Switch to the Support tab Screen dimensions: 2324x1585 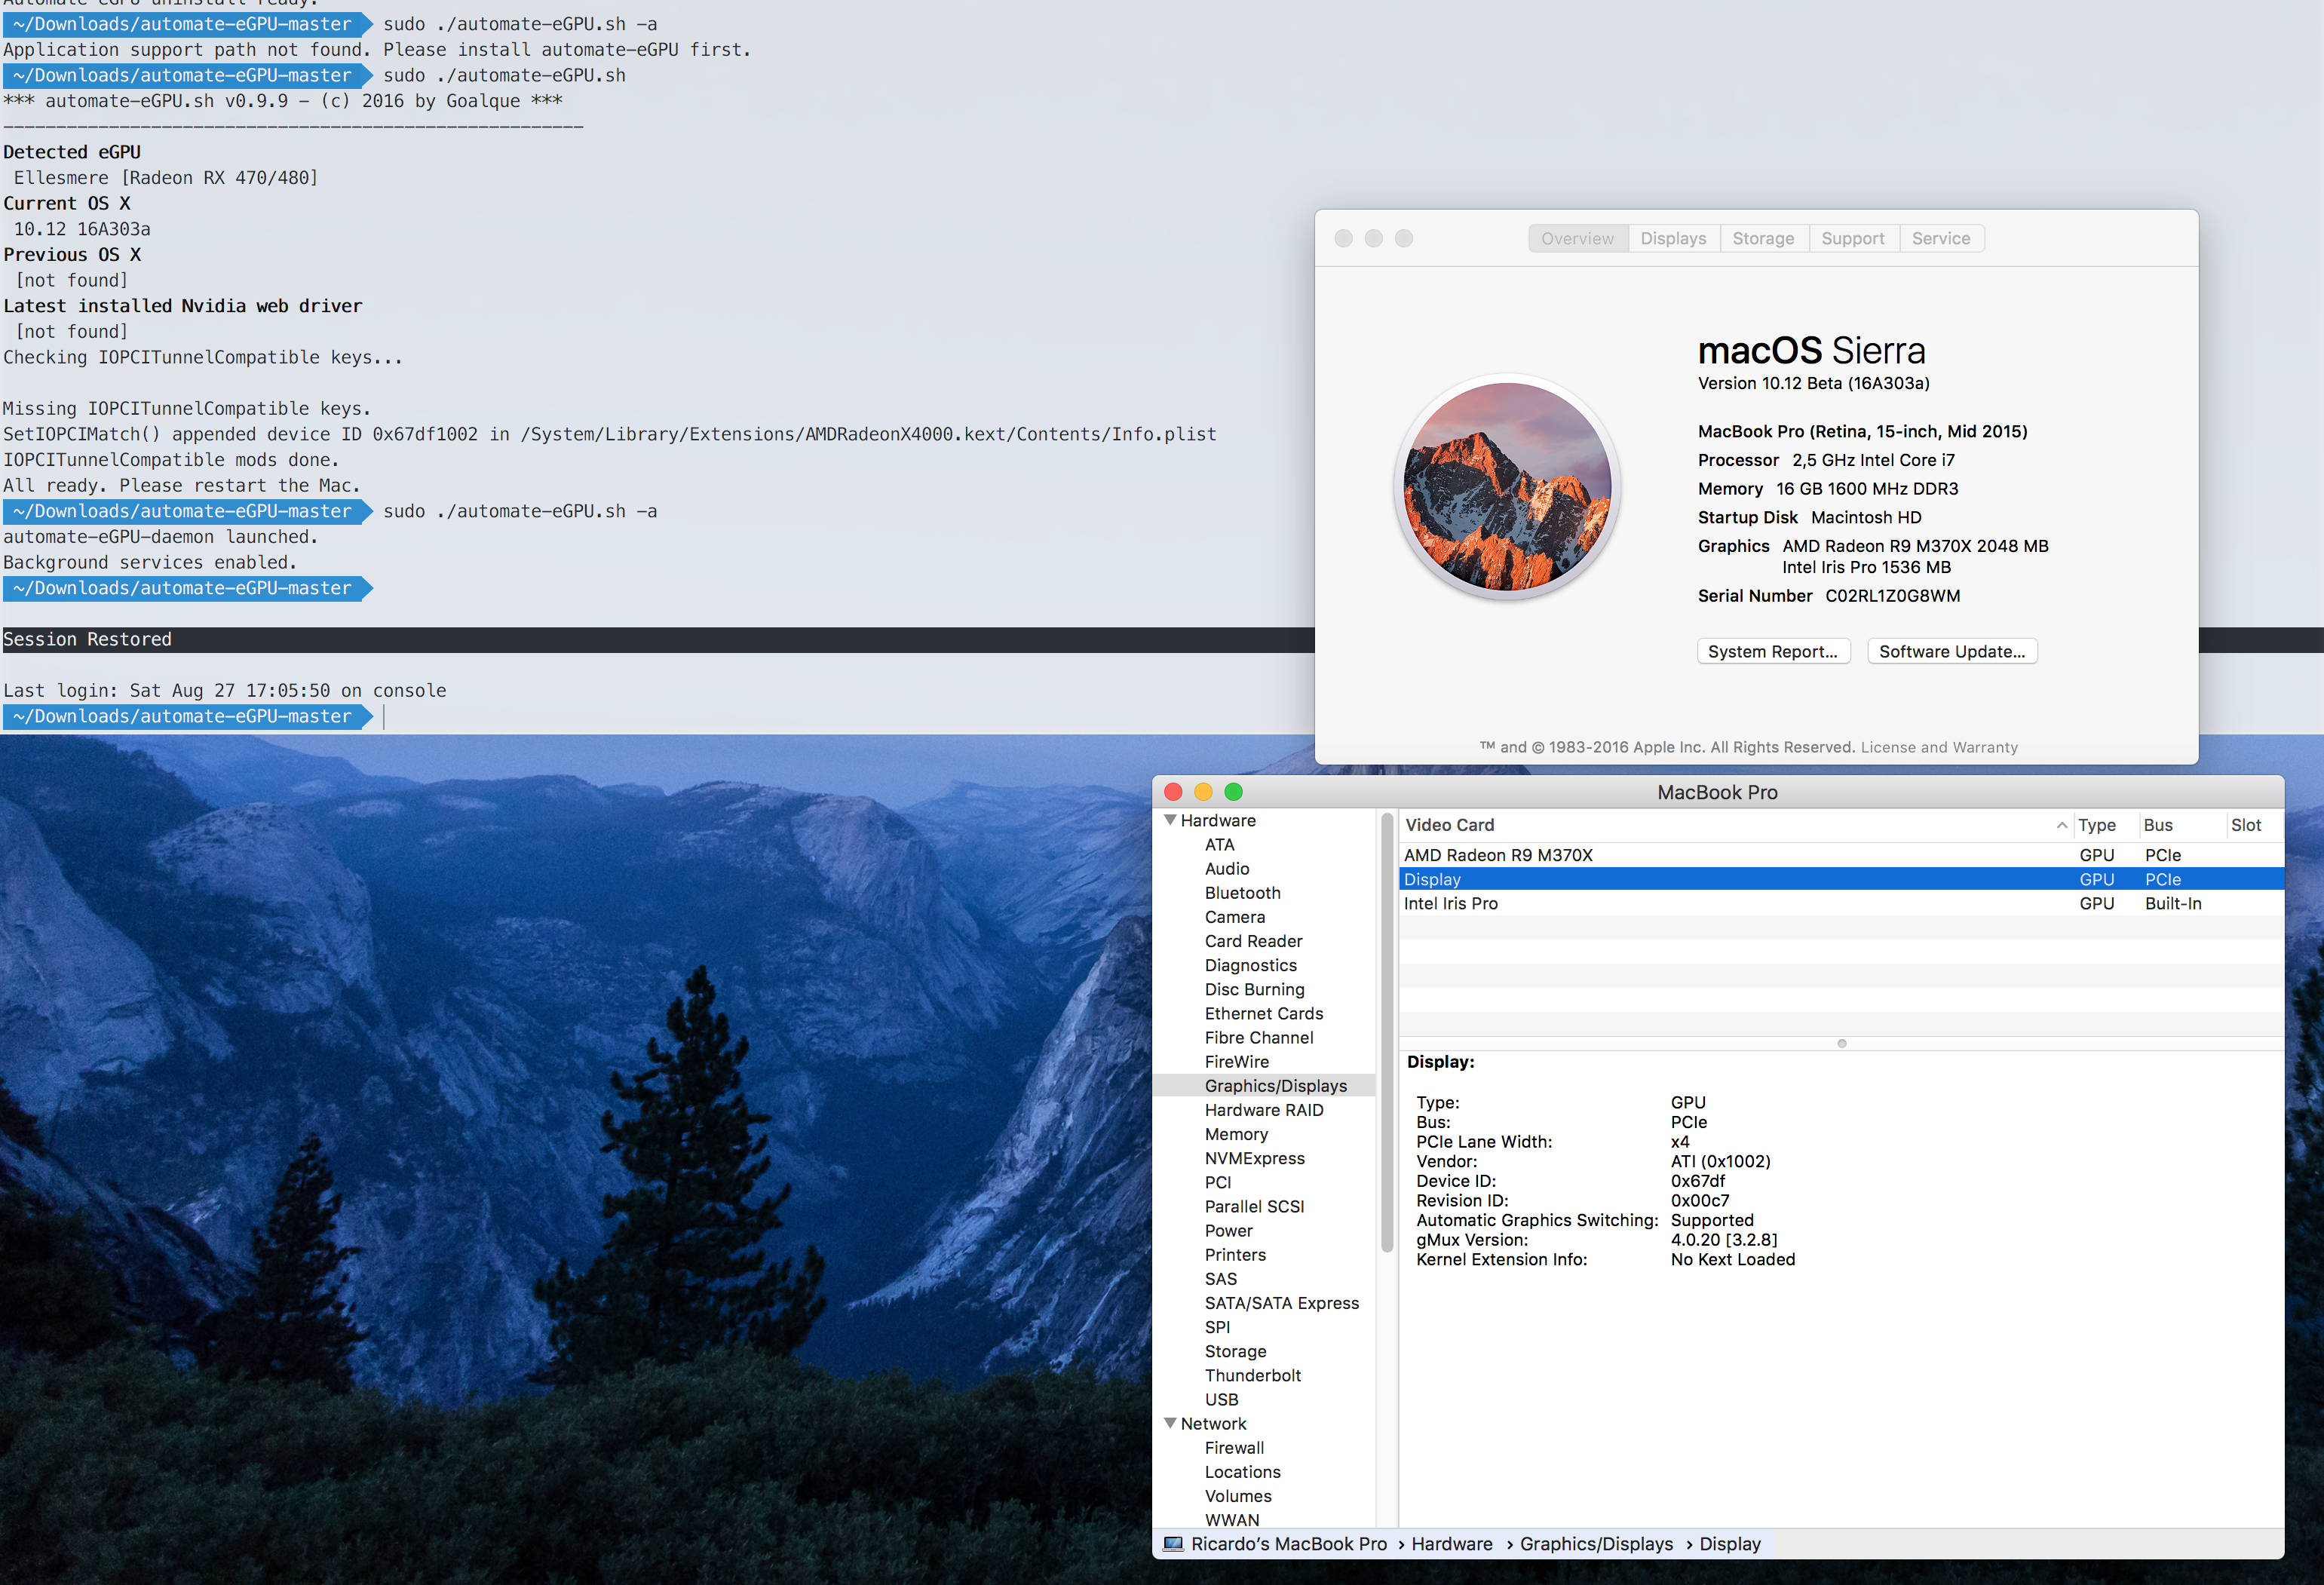tap(1853, 238)
